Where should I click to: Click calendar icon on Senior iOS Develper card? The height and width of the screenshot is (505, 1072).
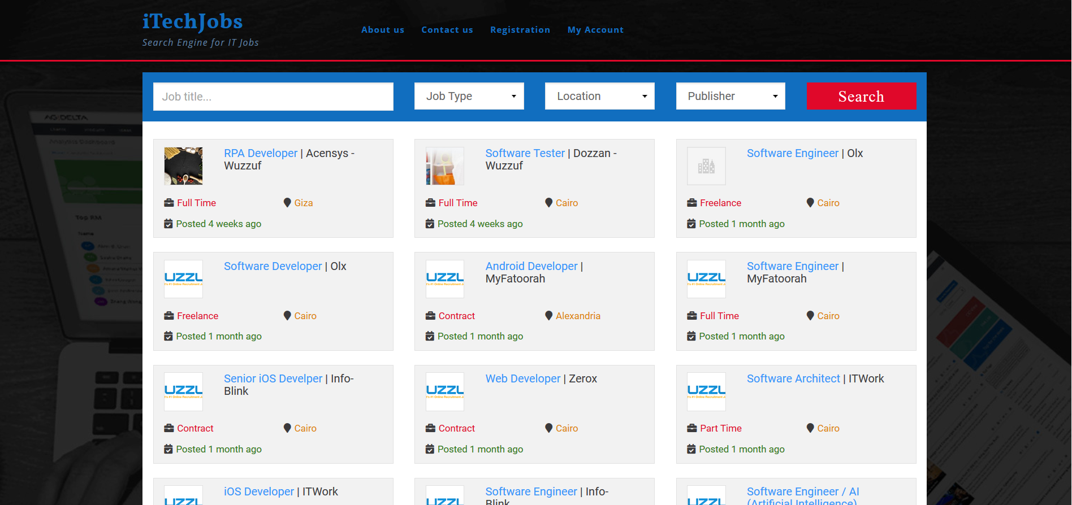[x=168, y=449]
